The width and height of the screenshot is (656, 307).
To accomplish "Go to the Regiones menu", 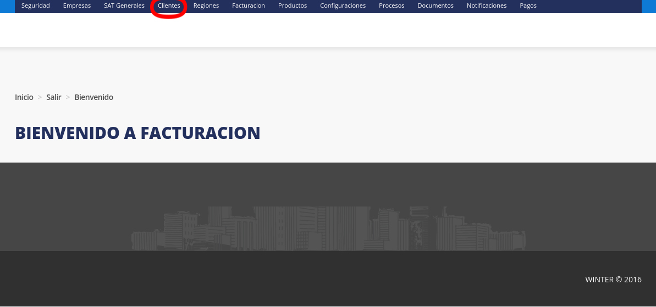I will pos(206,5).
